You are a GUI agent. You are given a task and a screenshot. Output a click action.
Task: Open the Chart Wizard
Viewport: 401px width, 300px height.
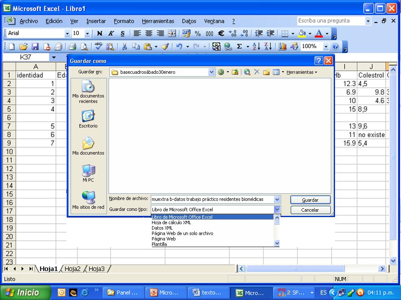click(x=282, y=46)
